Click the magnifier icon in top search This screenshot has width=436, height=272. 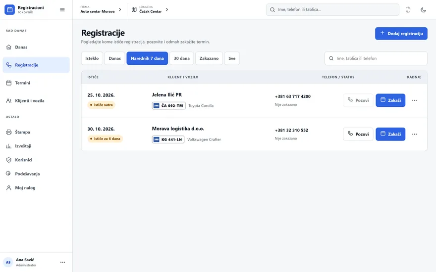coord(272,9)
